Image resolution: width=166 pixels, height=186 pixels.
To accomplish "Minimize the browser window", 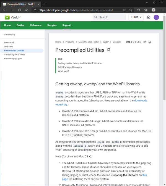I will (147, 2).
